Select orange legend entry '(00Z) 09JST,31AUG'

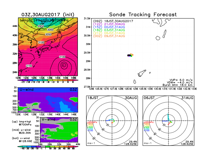(x=109, y=36)
